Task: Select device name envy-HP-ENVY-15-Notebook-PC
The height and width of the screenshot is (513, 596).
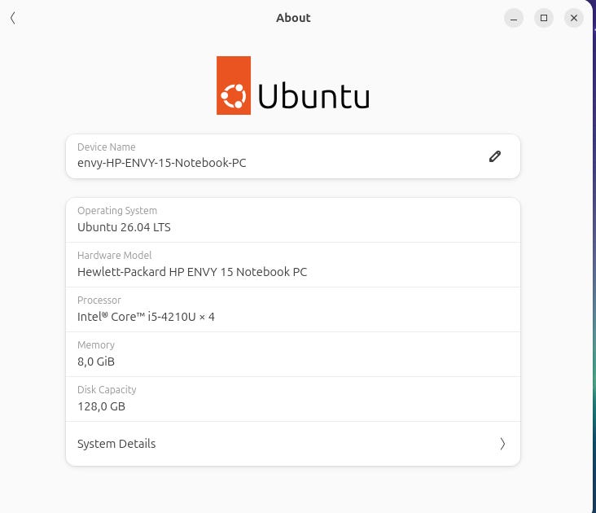Action: click(x=162, y=163)
